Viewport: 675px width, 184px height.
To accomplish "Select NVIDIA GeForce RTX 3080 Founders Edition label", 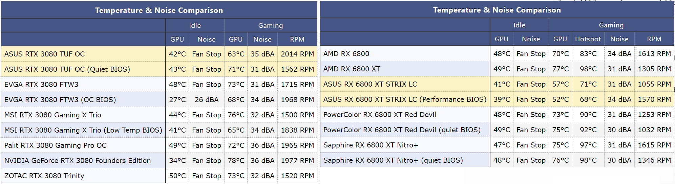I will [x=77, y=161].
